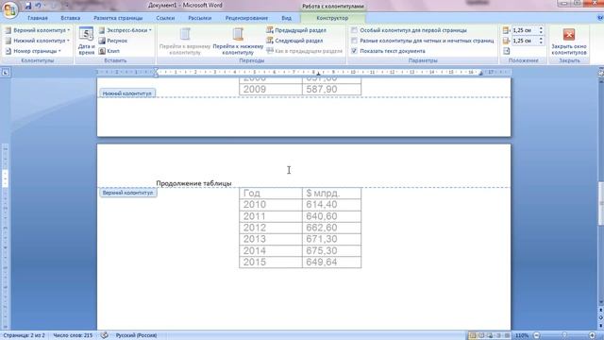Enable Особый колонтитул для первой страницы

click(409, 30)
